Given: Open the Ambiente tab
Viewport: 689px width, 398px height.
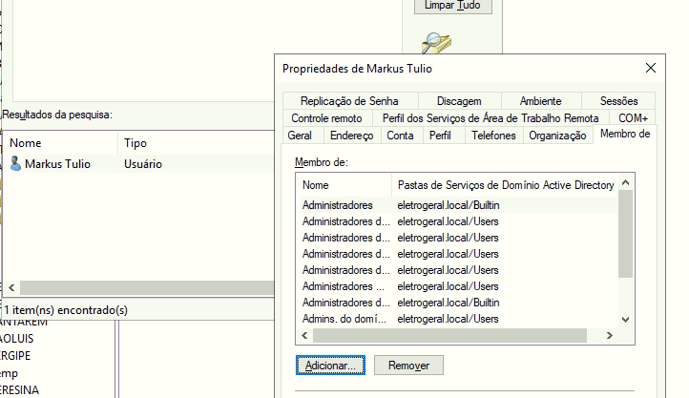Looking at the screenshot, I should click(x=540, y=101).
